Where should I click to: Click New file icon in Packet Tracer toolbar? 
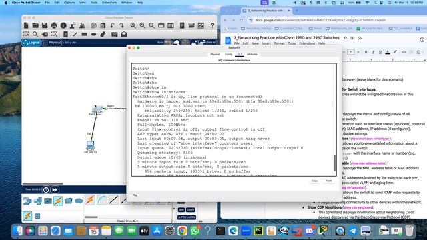coord(26,25)
